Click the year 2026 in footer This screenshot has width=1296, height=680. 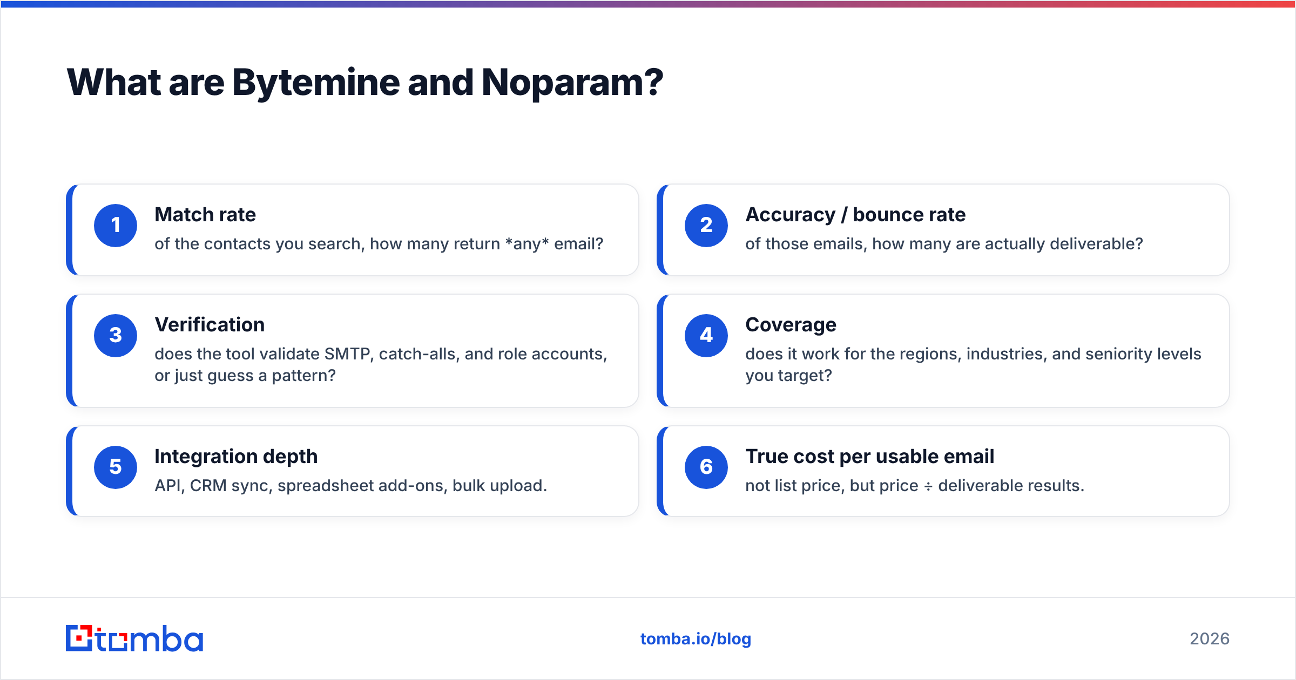1210,639
